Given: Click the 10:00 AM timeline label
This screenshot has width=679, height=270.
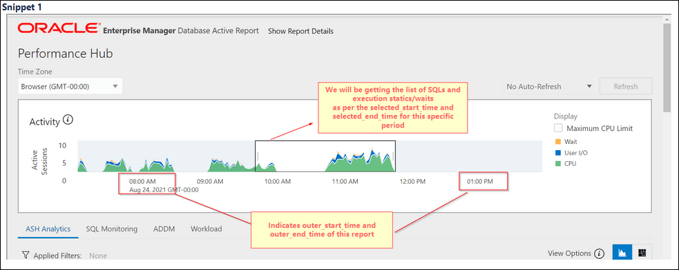Looking at the screenshot, I should (x=278, y=182).
